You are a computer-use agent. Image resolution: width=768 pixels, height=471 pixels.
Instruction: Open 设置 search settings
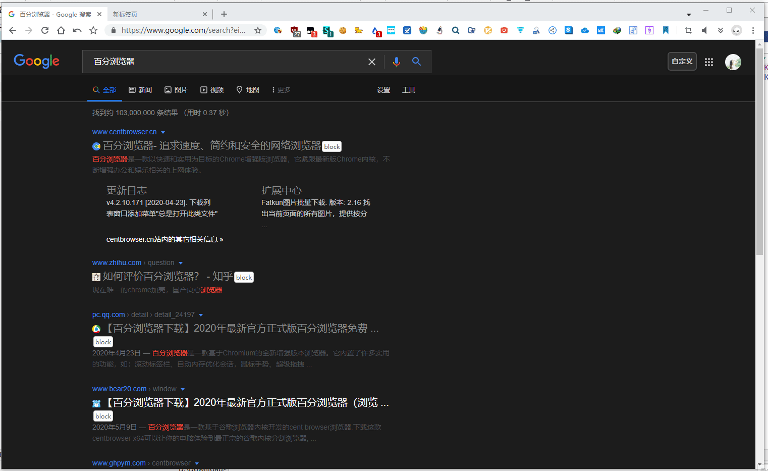click(383, 90)
